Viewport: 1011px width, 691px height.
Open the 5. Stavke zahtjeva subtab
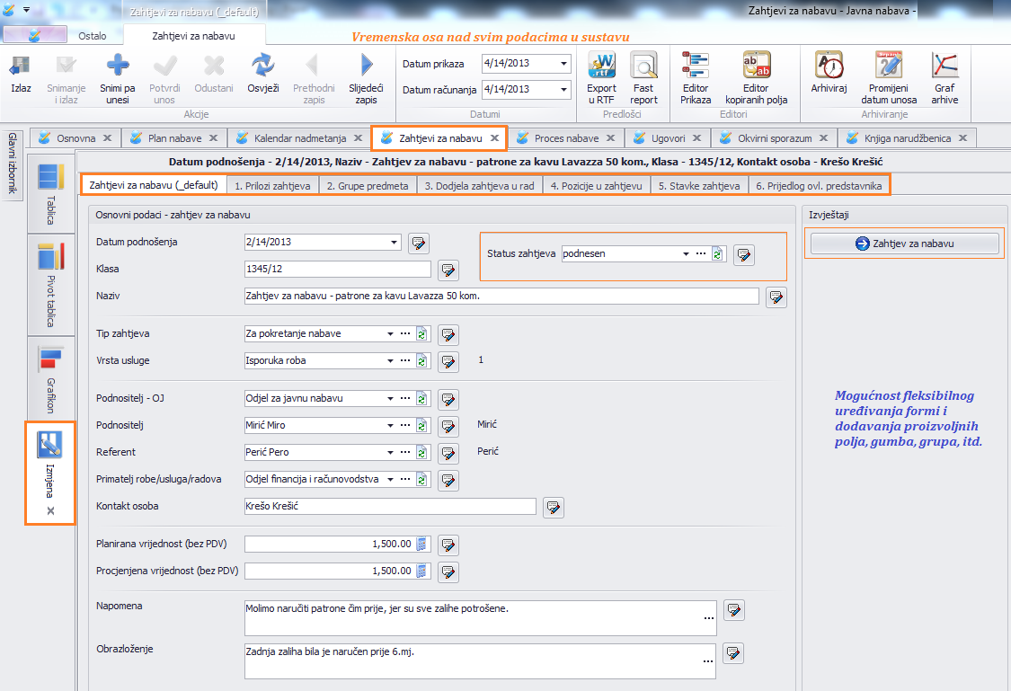coord(699,186)
